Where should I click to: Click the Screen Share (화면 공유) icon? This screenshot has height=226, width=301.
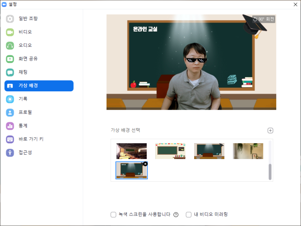pyautogui.click(x=10, y=59)
